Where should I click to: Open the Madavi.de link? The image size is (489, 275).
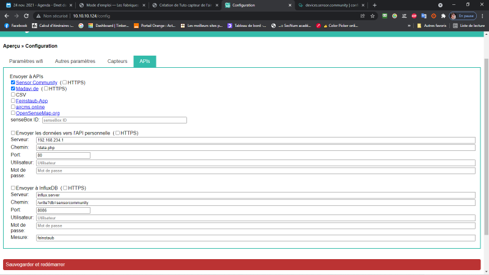27,89
